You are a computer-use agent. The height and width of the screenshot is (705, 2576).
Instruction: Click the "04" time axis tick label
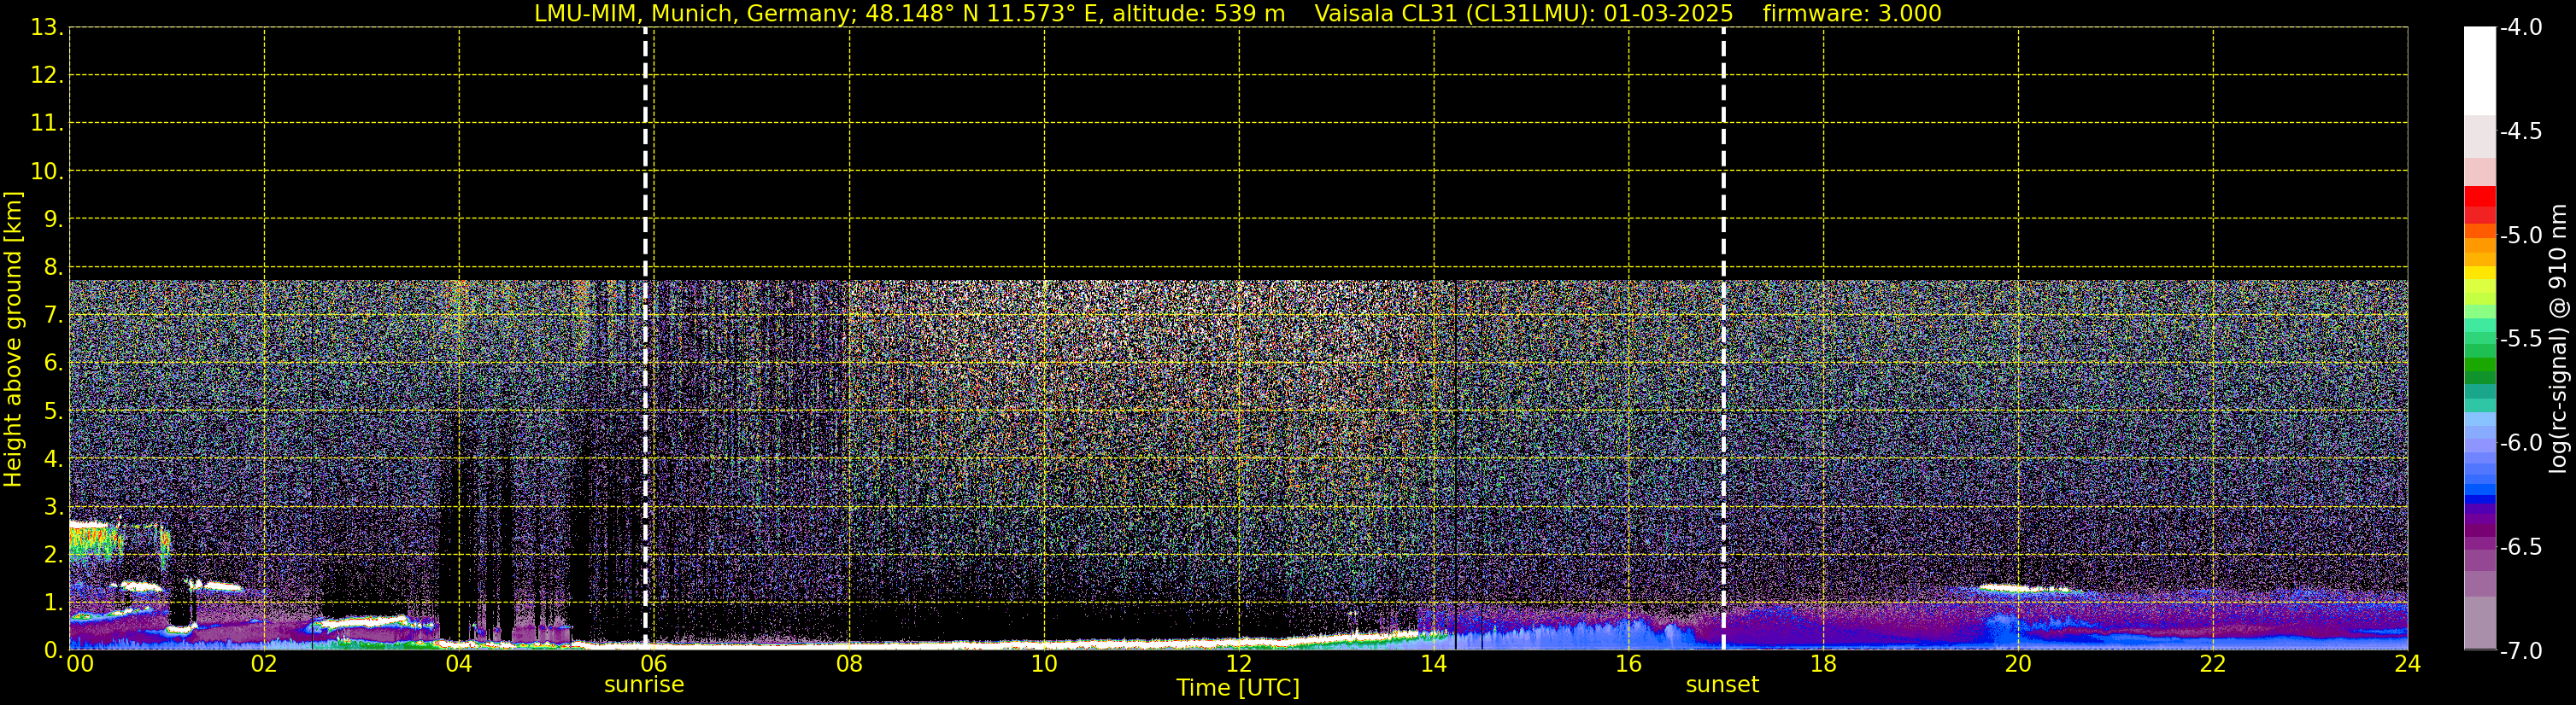459,664
